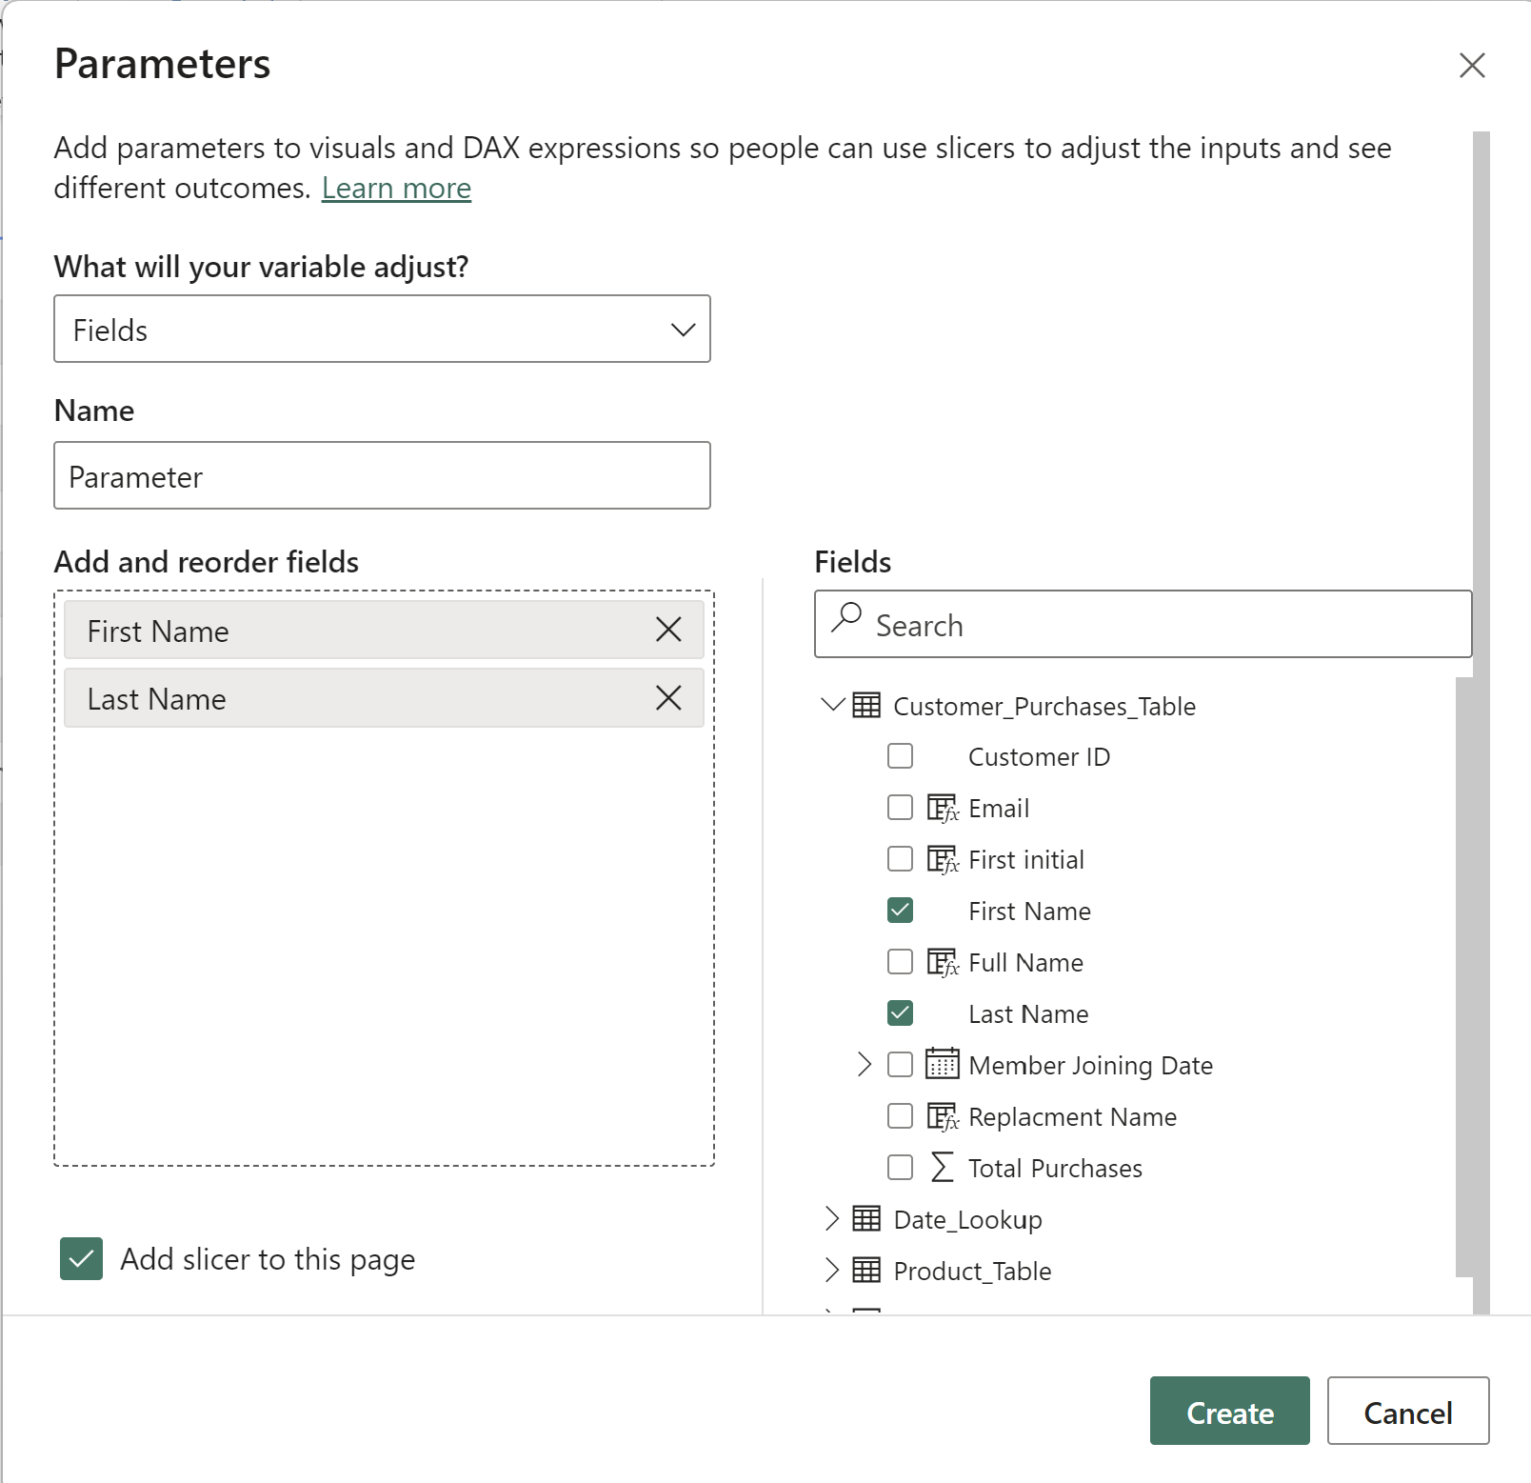Expand the Date_Lookup table
1531x1483 pixels.
[832, 1219]
